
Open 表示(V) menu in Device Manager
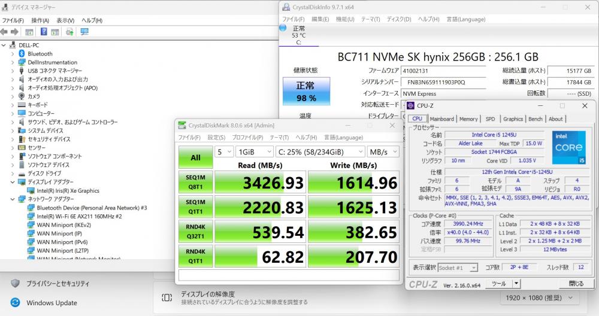[65, 20]
